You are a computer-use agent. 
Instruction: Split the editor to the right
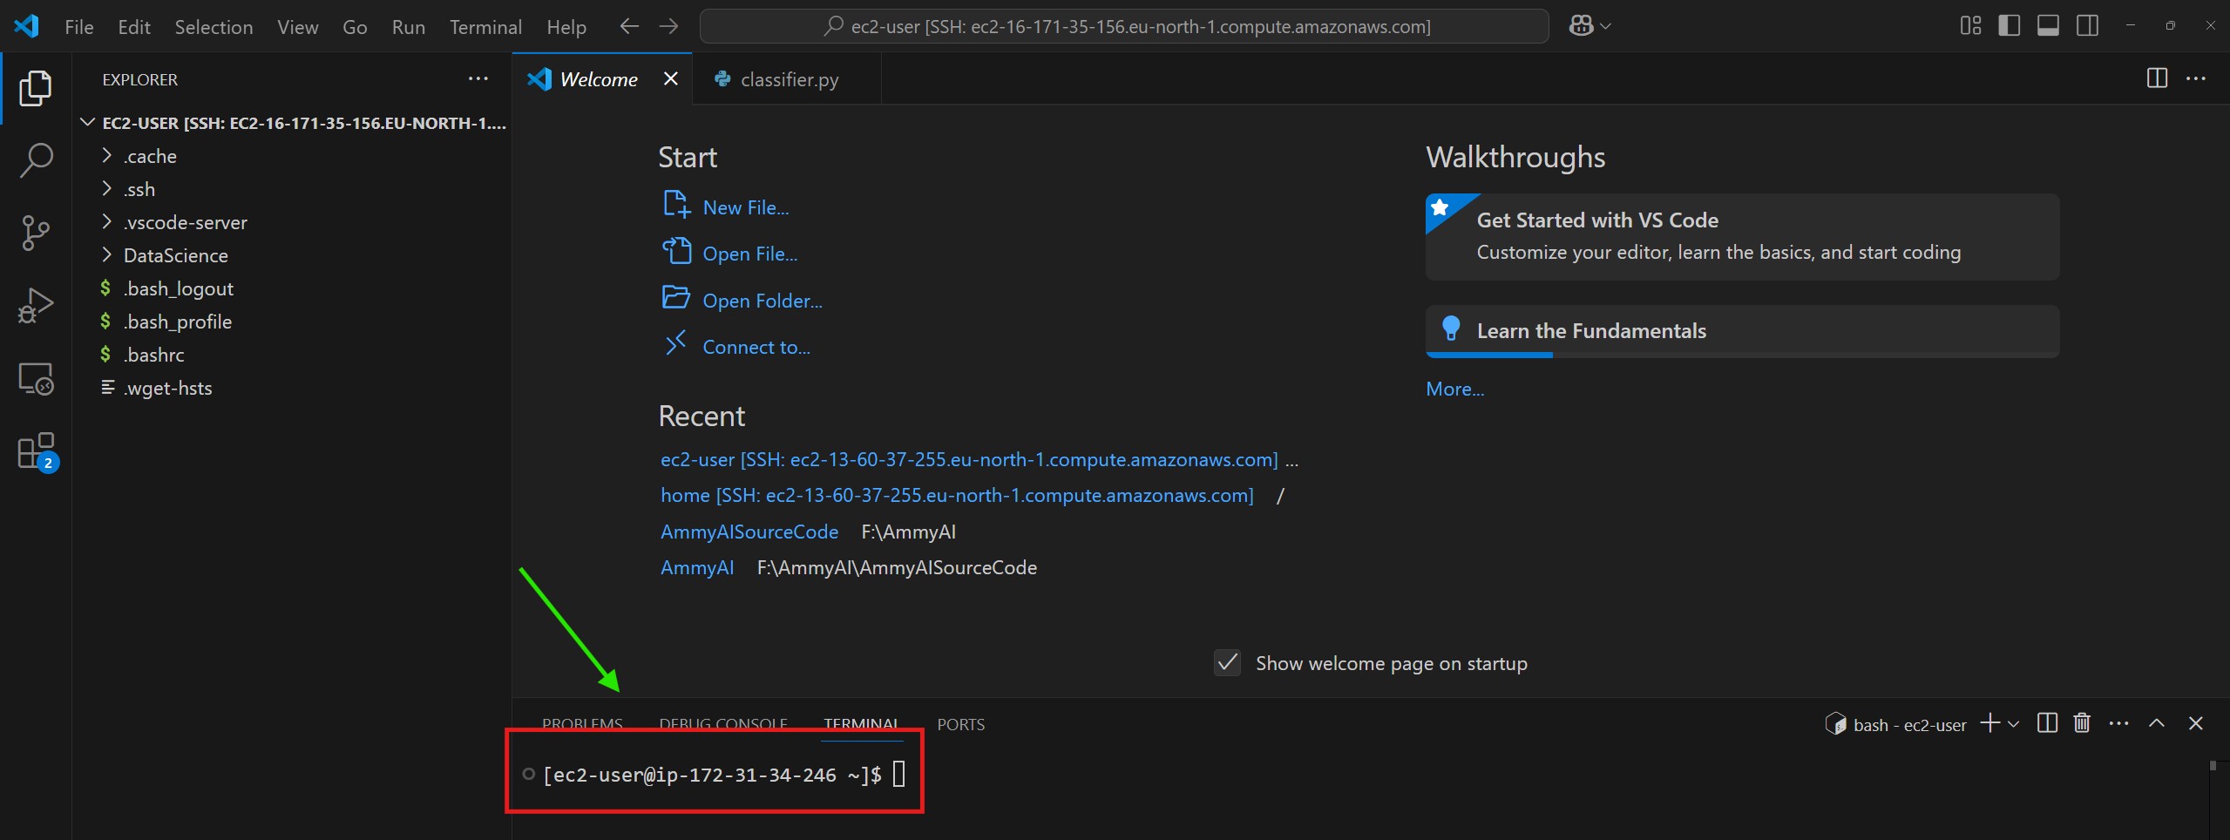[2157, 78]
